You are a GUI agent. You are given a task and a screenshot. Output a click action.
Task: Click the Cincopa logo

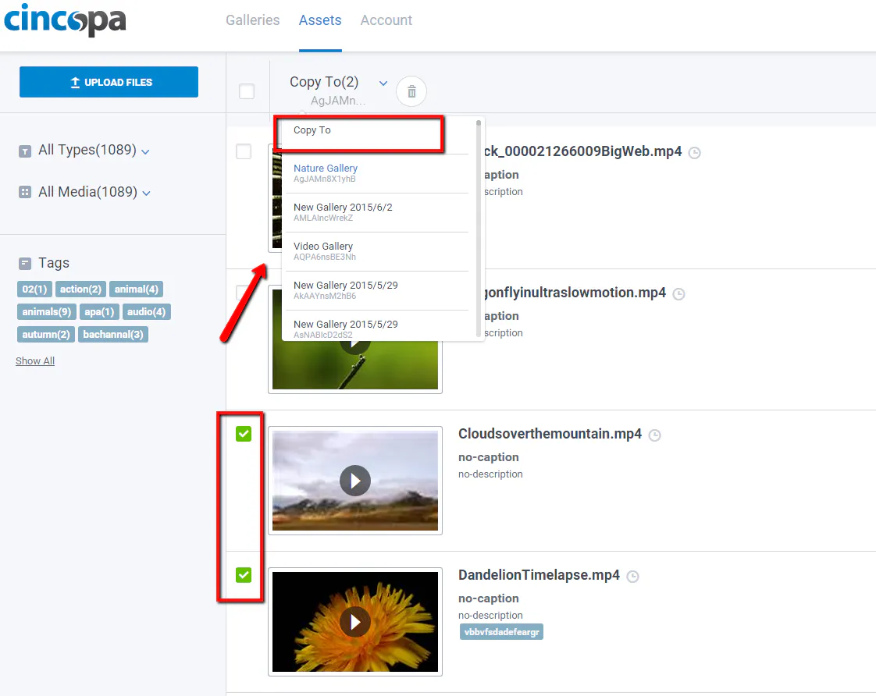[65, 20]
